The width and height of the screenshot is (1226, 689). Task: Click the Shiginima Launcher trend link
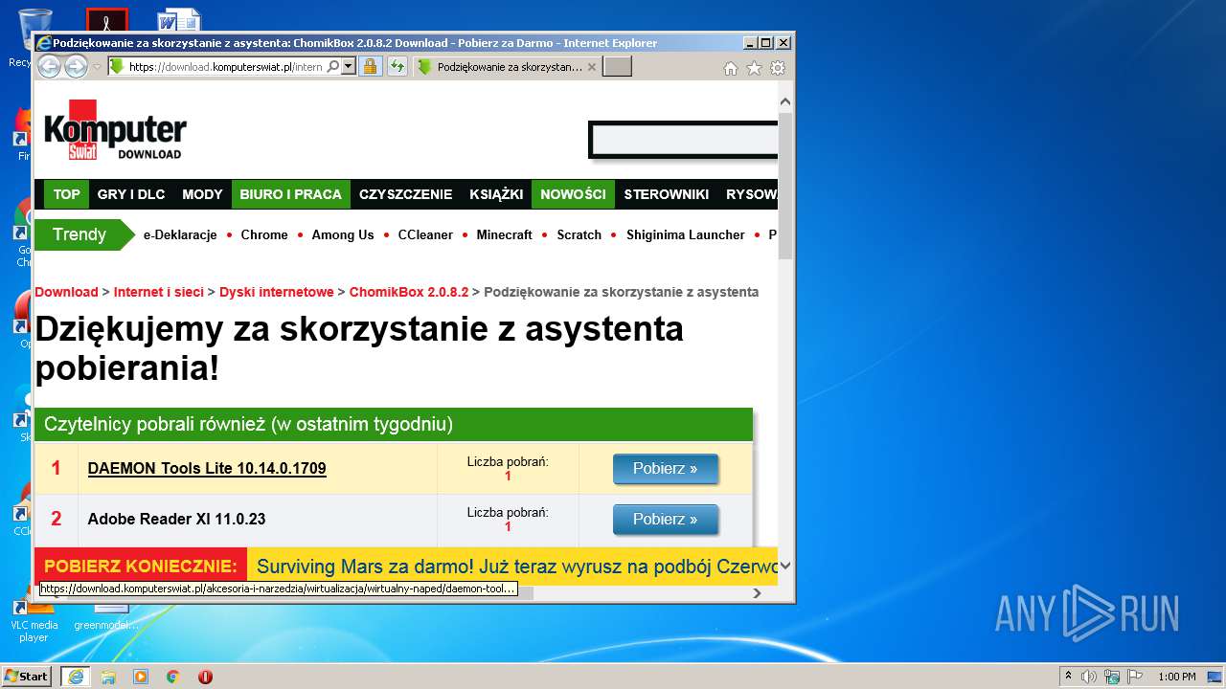point(686,234)
